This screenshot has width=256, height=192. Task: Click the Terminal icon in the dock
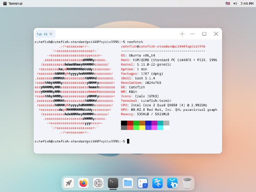[x=113, y=183]
